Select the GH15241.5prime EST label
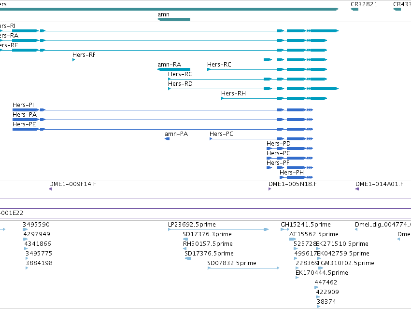The image size is (411, 309). tap(306, 225)
